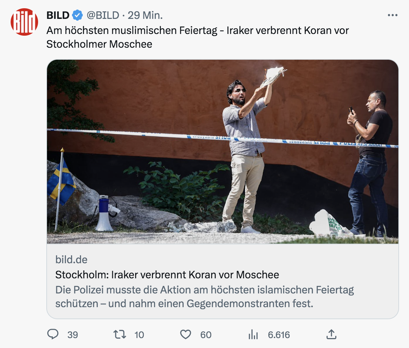Click the share upload icon

(x=331, y=334)
